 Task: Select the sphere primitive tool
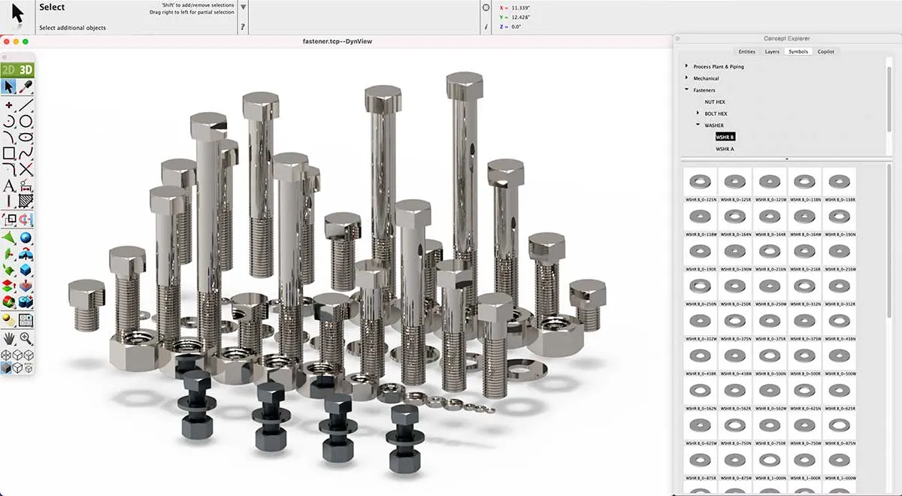[25, 238]
